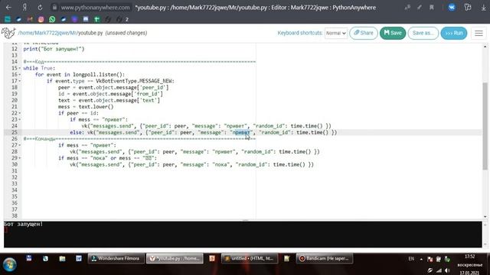This screenshot has width=490, height=275.
Task: Reload the page with the refresh icon
Action: pyautogui.click(x=40, y=7)
